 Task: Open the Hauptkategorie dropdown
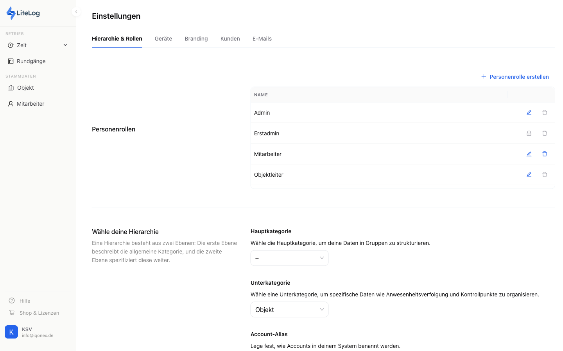[289, 258]
